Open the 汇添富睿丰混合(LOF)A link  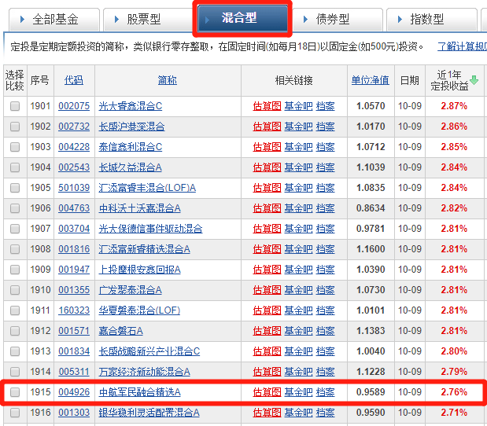[x=147, y=188]
